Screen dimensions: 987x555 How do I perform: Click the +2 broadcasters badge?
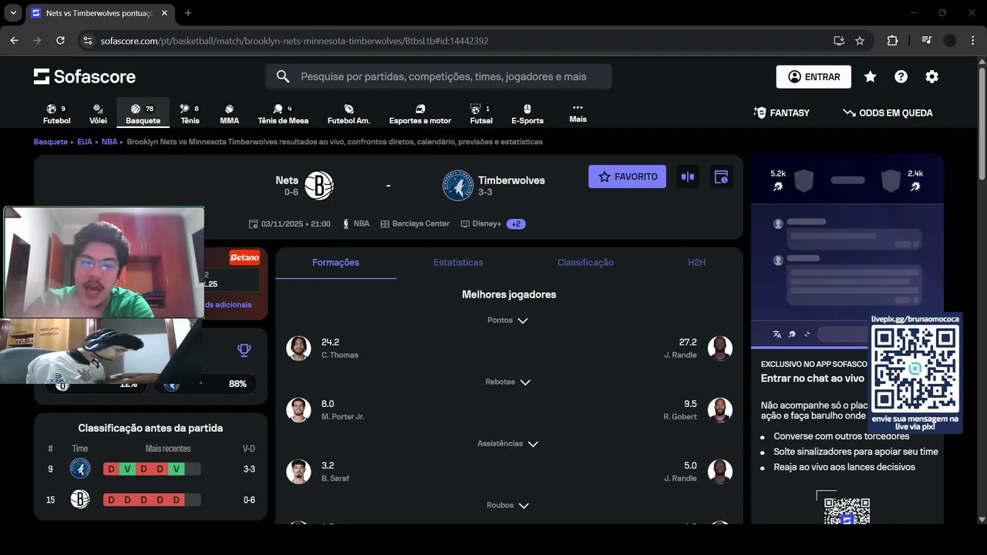coord(517,224)
